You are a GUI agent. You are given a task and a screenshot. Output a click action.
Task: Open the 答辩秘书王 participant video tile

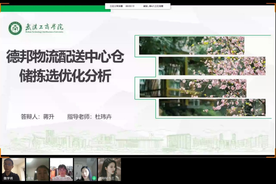click(109, 169)
